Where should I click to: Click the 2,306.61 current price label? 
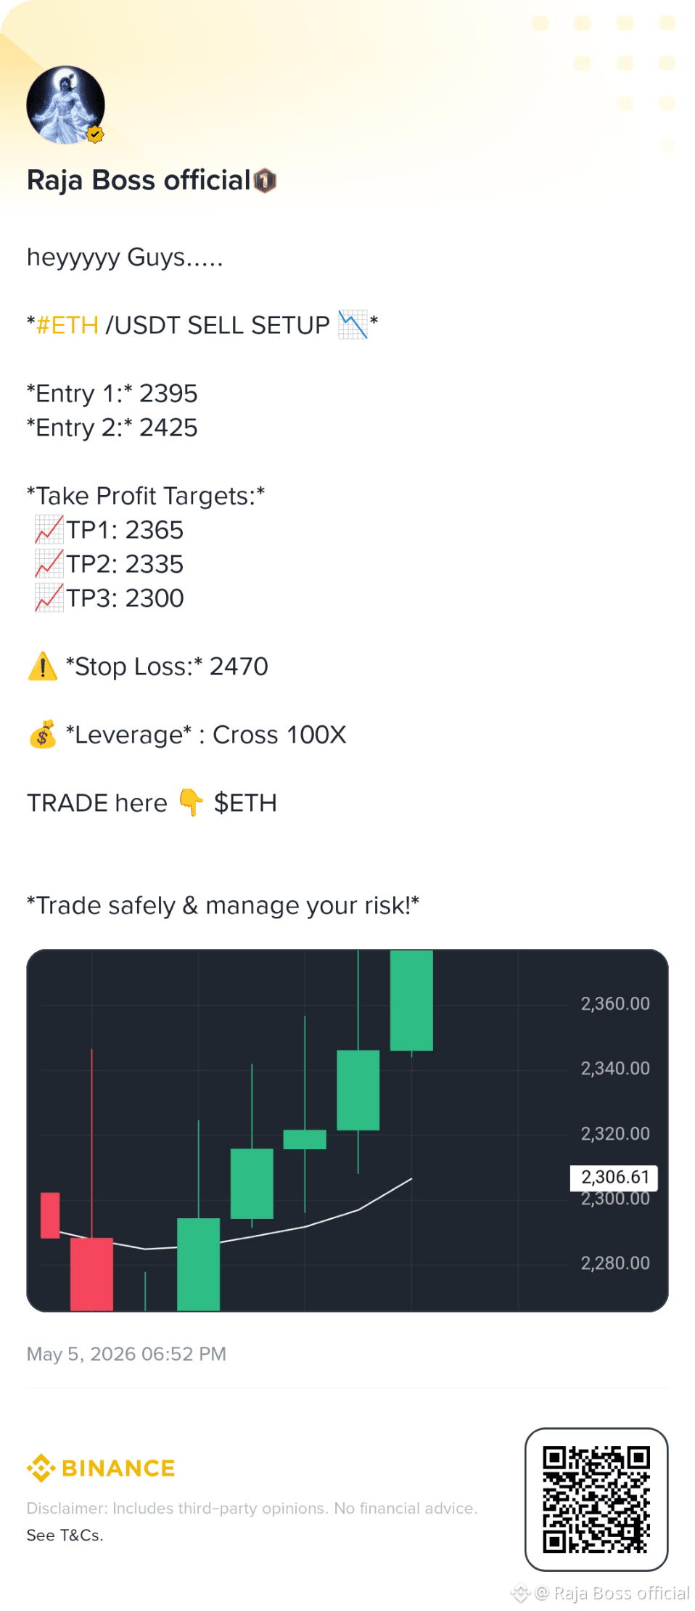pos(614,1177)
